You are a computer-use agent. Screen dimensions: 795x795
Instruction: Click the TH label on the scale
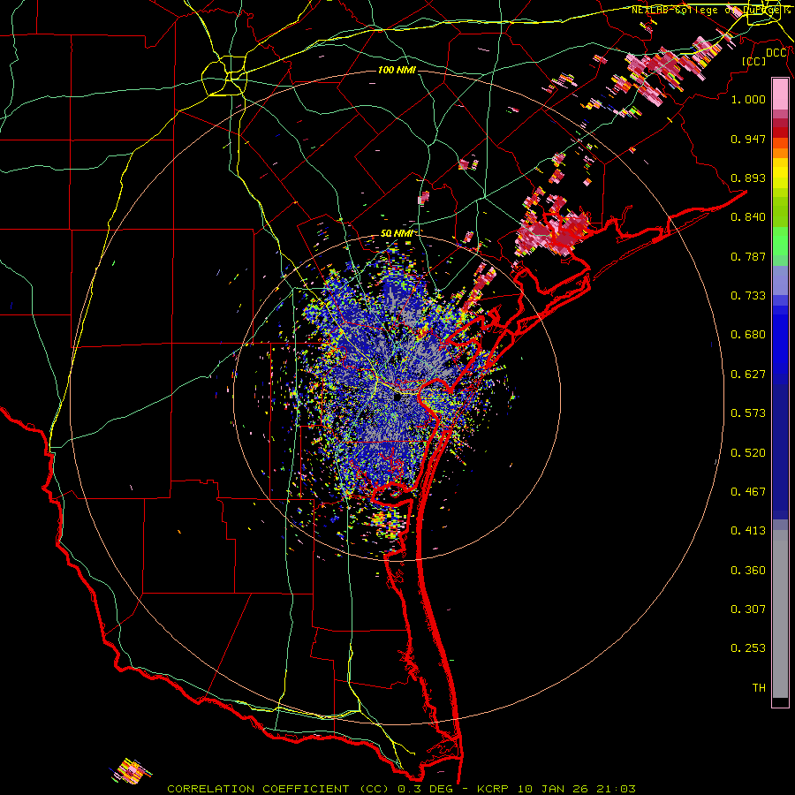759,688
